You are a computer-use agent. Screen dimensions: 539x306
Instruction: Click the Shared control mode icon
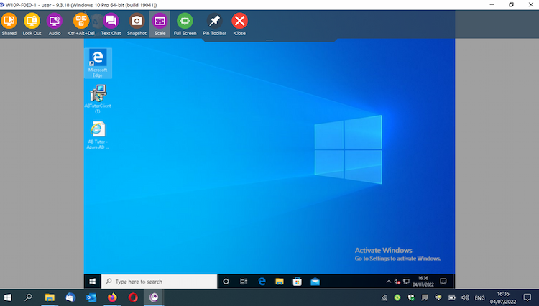[x=9, y=22]
